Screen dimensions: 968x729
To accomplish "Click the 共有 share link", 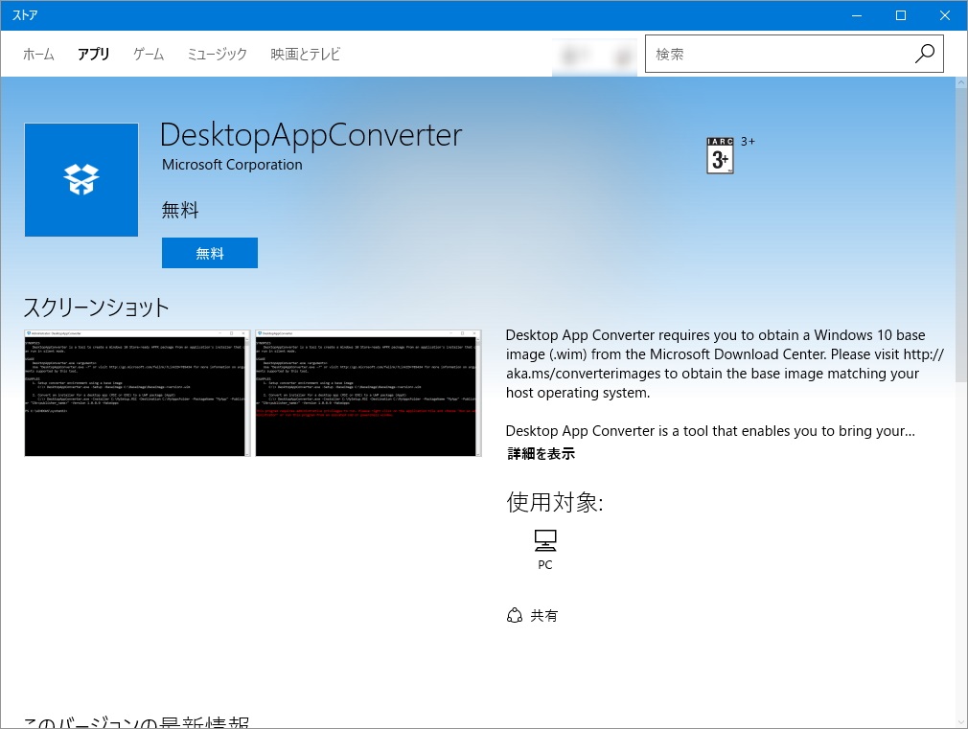I will [x=543, y=615].
